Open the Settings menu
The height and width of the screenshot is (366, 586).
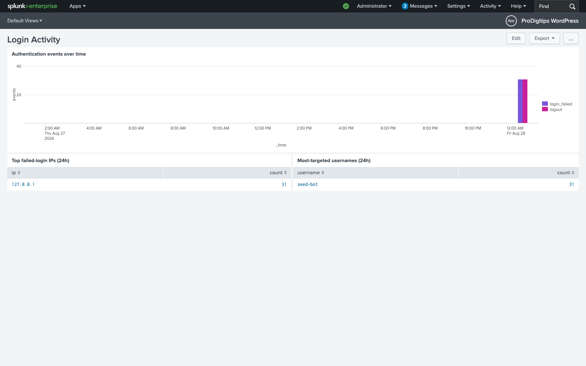click(x=459, y=6)
